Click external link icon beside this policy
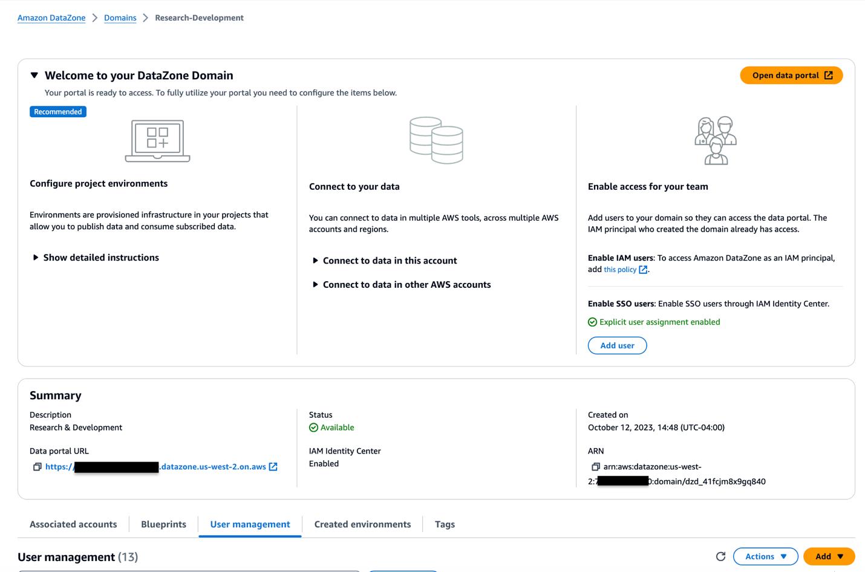Screen dimensions: 865x572 [643, 270]
